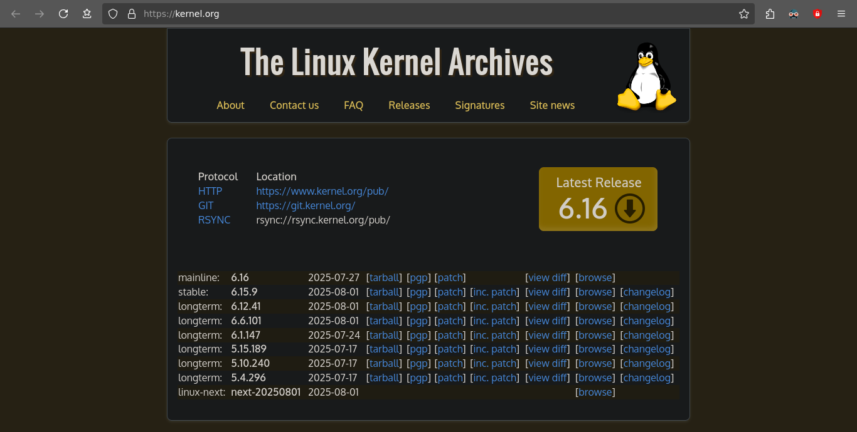Screen dimensions: 857x432
Task: Browse the linux-next next-20250801 tree
Action: 595,392
